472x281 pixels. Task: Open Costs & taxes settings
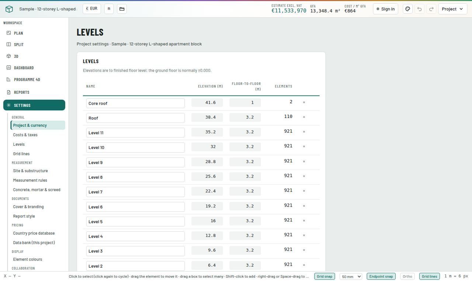pos(38,135)
